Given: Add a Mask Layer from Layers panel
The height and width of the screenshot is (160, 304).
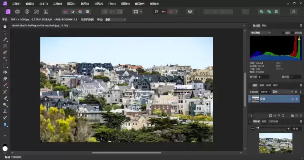Looking at the screenshot, I should click(x=270, y=116).
